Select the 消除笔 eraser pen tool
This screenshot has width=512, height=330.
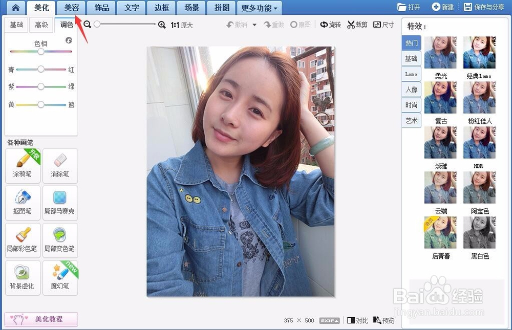click(x=60, y=166)
